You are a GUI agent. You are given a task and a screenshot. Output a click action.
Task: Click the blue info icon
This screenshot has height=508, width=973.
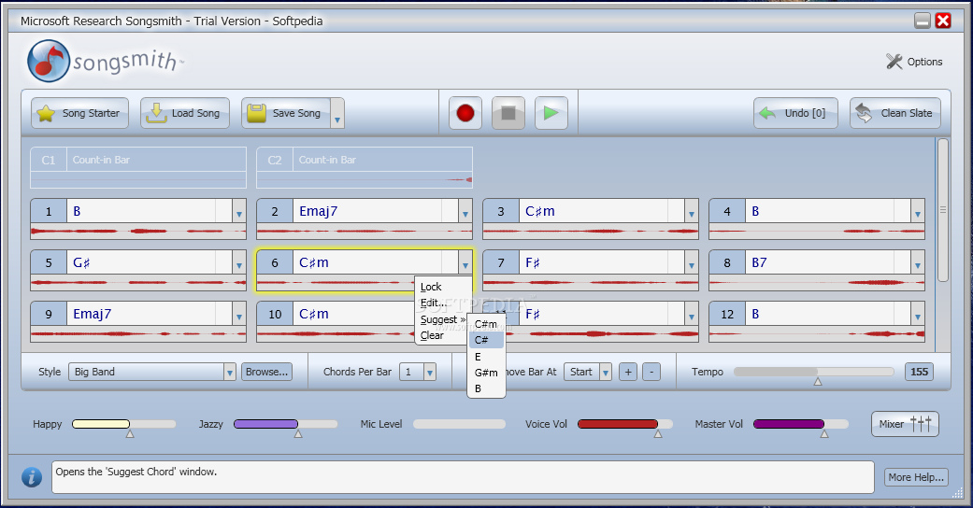tap(32, 477)
